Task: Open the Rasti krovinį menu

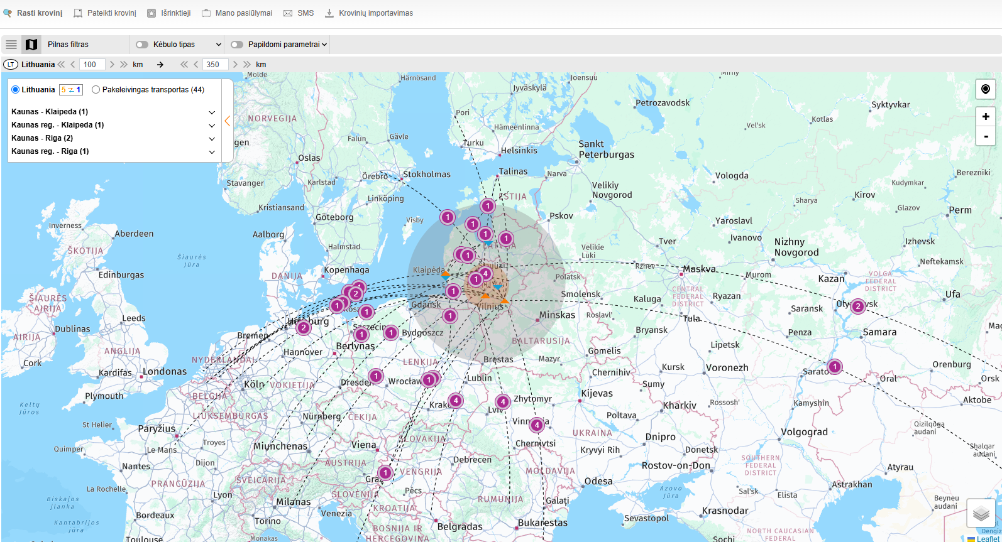Action: tap(33, 13)
